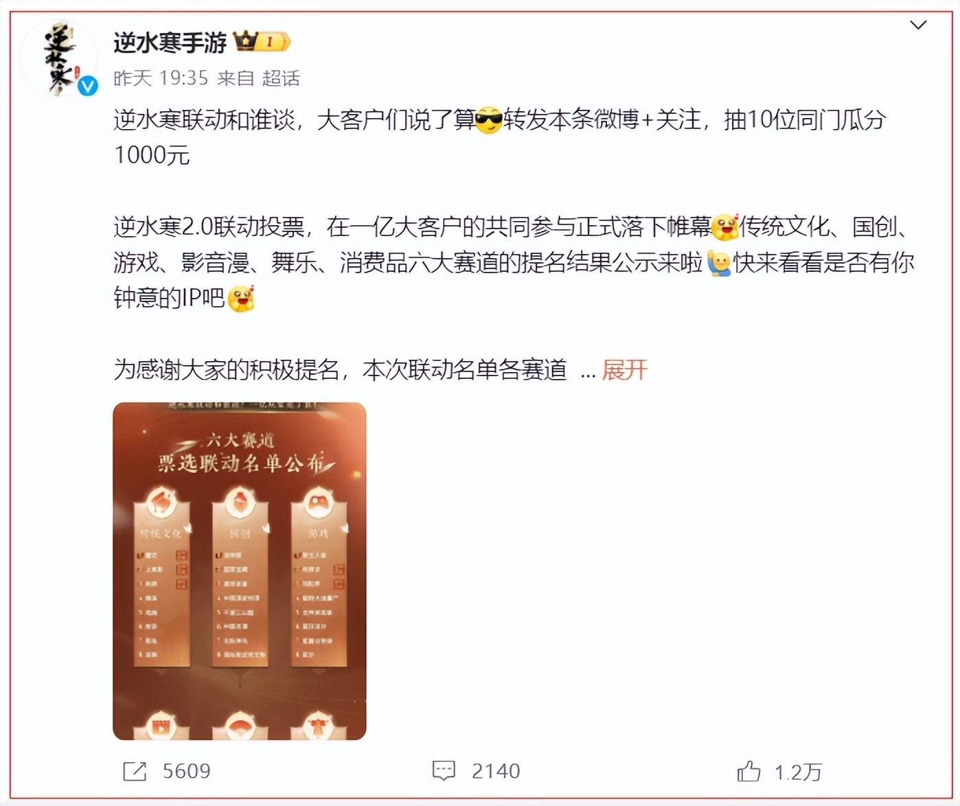This screenshot has height=806, width=960.
Task: Click the waving emoji after 公示来啦
Action: tap(719, 263)
